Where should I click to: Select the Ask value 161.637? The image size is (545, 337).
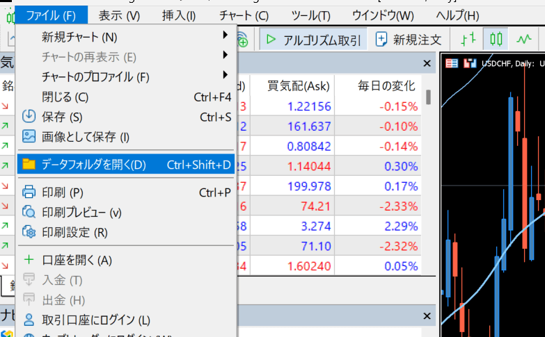(x=309, y=126)
